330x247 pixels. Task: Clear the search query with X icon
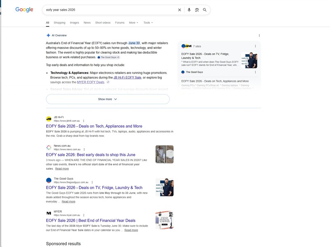[x=179, y=10]
